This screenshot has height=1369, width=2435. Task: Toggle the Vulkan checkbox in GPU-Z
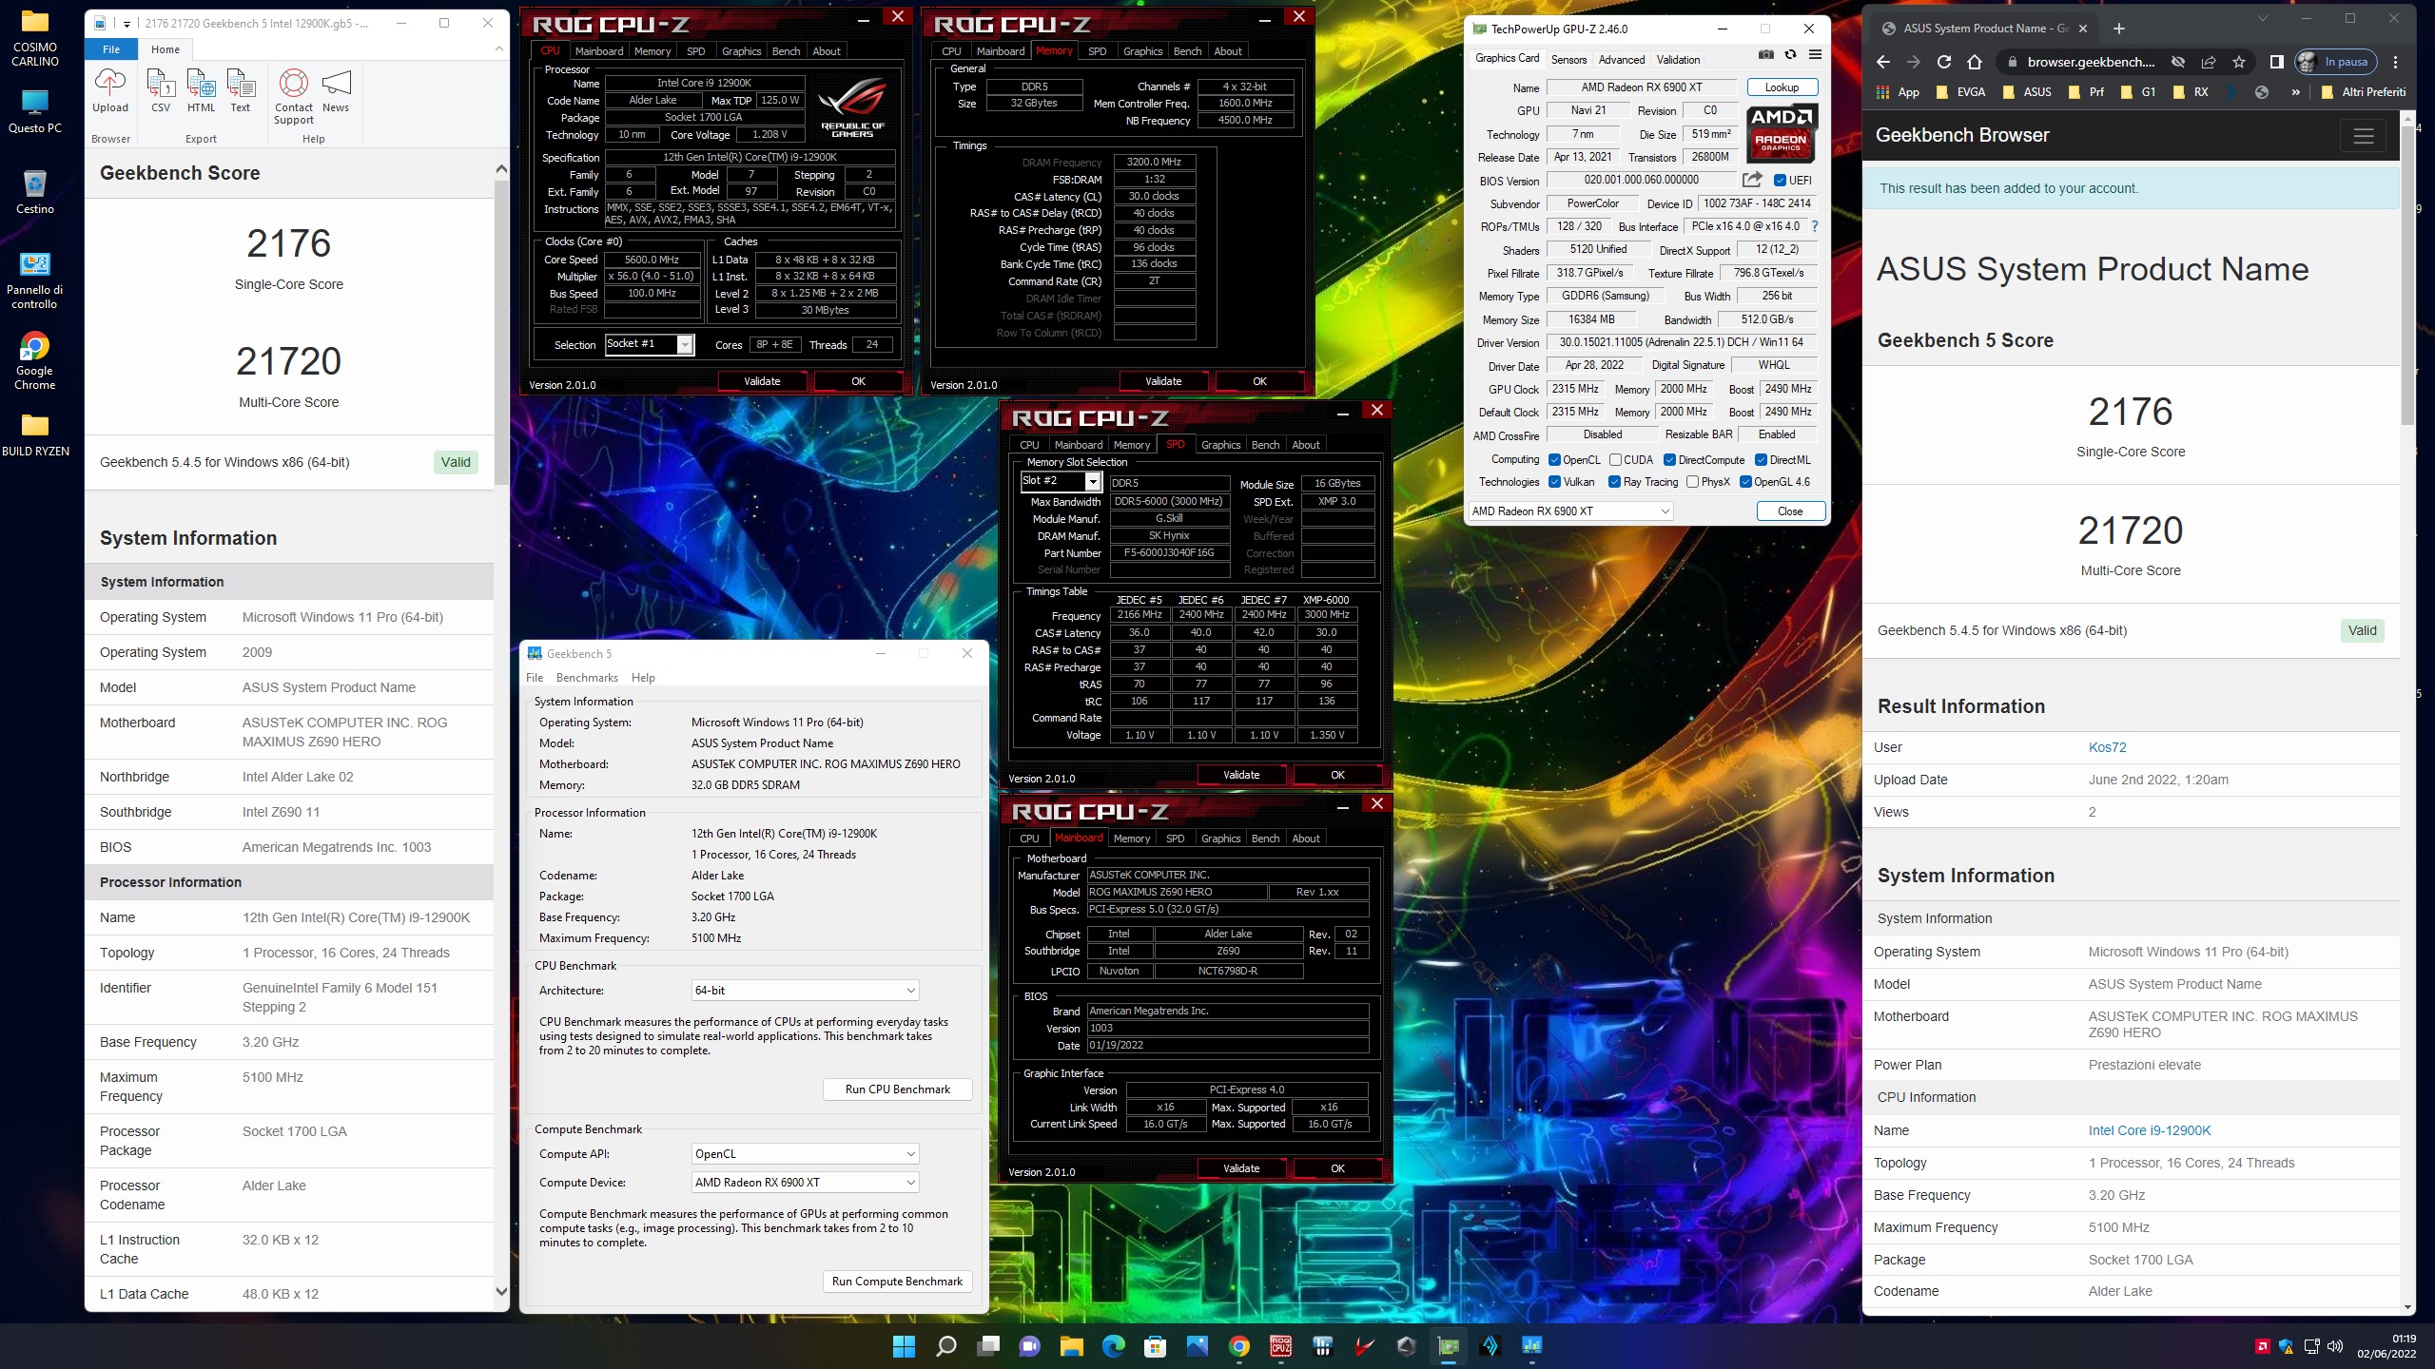coord(1554,482)
